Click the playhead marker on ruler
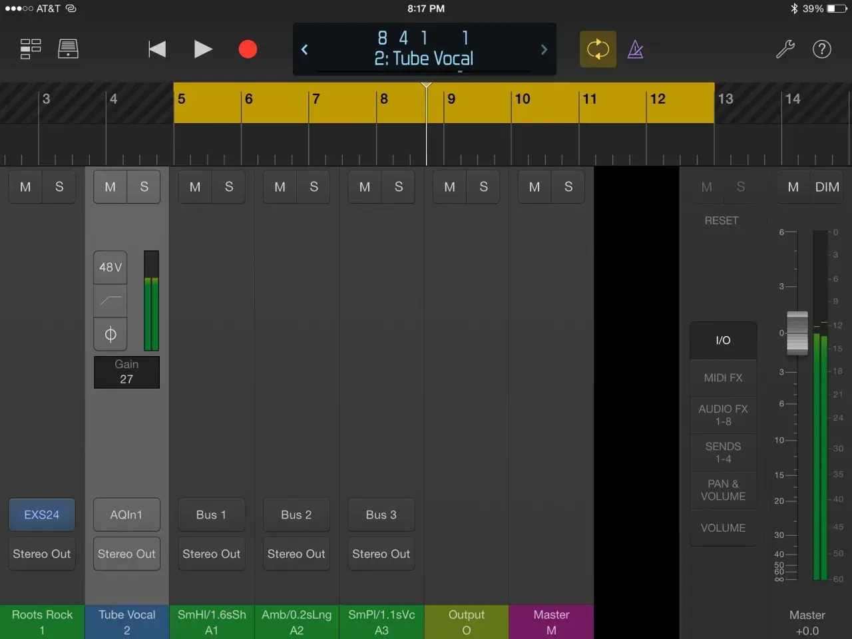Screen dimensions: 852x639 pos(427,86)
